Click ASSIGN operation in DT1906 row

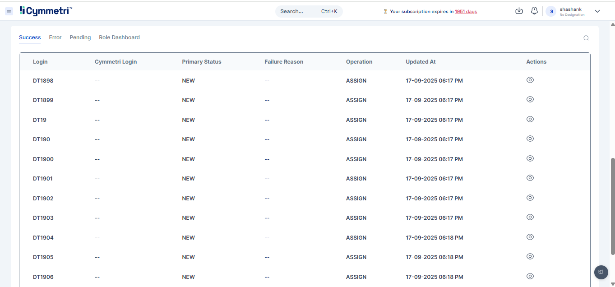[356, 277]
